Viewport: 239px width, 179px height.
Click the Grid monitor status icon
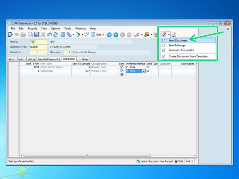176,161
